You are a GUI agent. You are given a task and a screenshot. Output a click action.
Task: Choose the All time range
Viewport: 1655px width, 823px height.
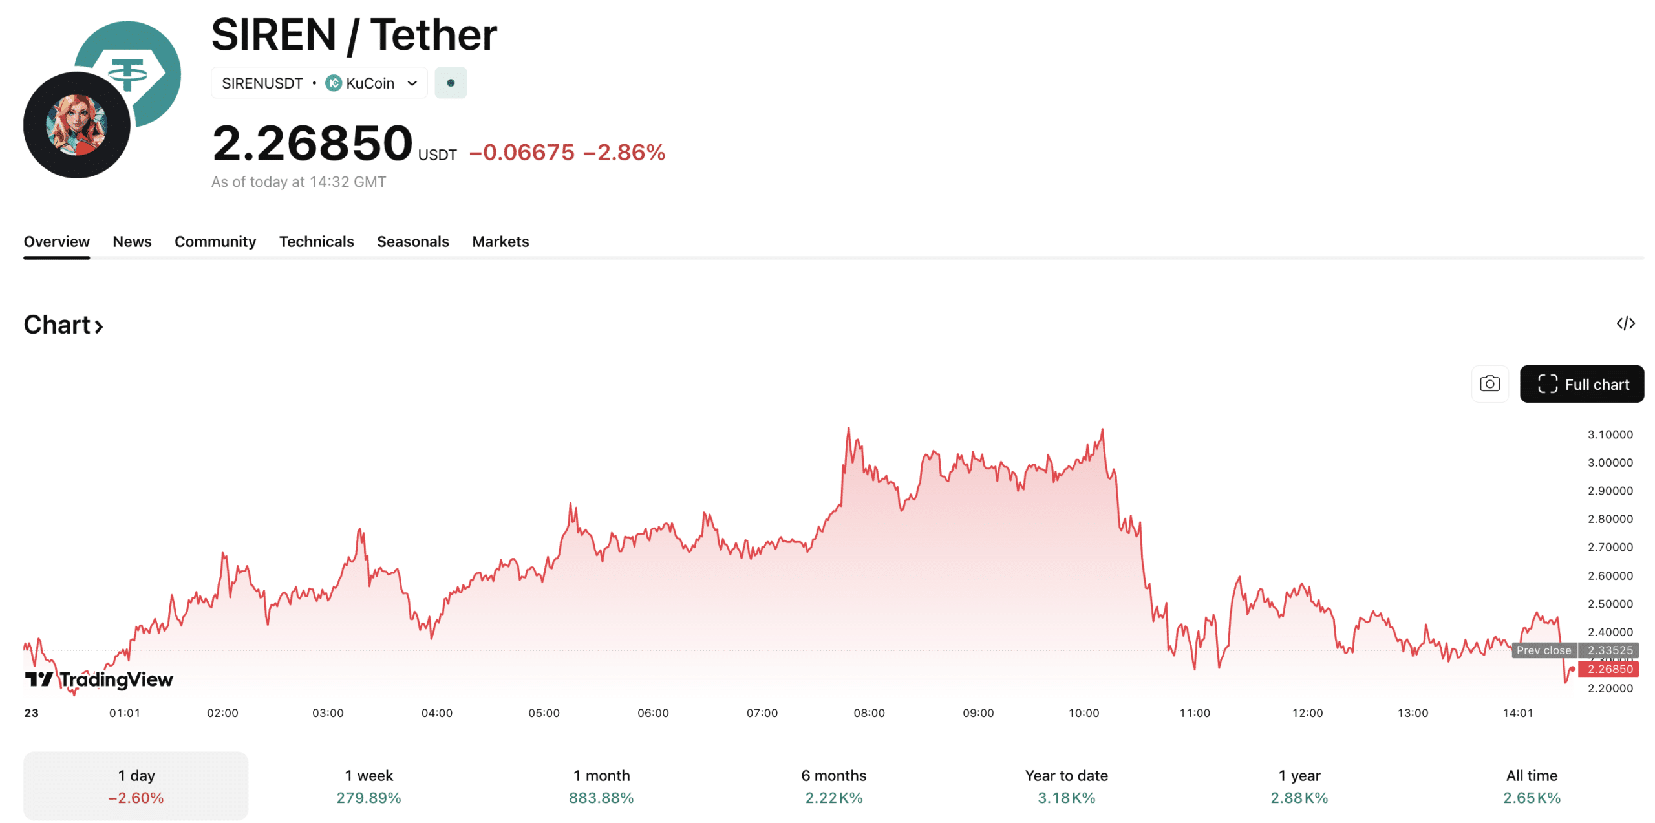point(1530,786)
